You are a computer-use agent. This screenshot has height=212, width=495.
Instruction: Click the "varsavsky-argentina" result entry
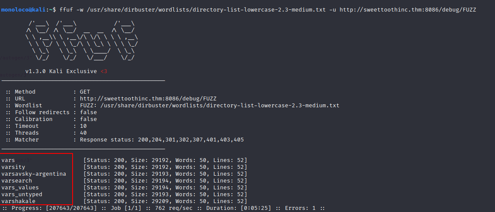pos(34,174)
